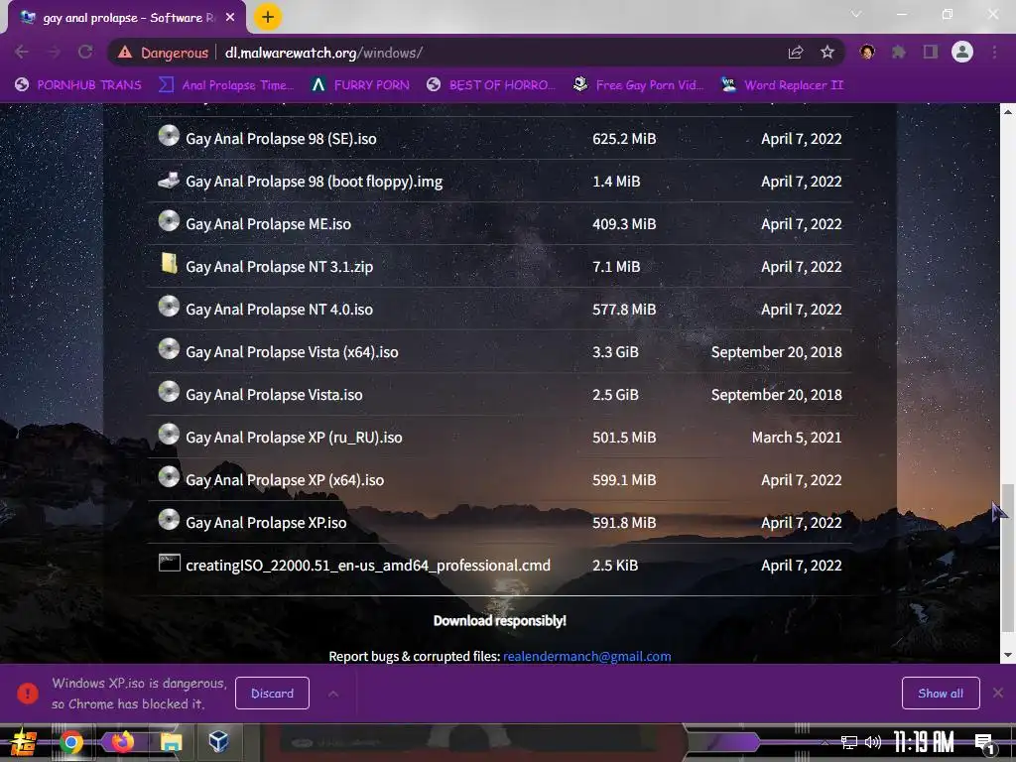This screenshot has width=1016, height=762.
Task: Click the scrollbar up arrow
Action: (1008, 111)
